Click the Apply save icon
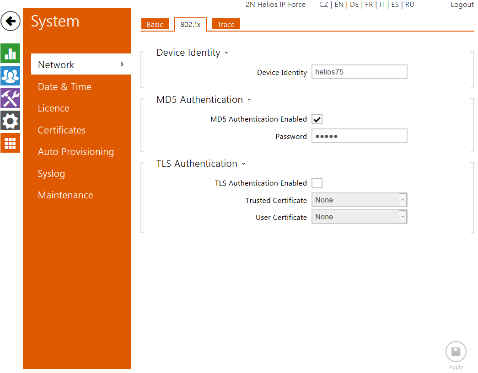Image resolution: width=478 pixels, height=373 pixels. pyautogui.click(x=456, y=352)
